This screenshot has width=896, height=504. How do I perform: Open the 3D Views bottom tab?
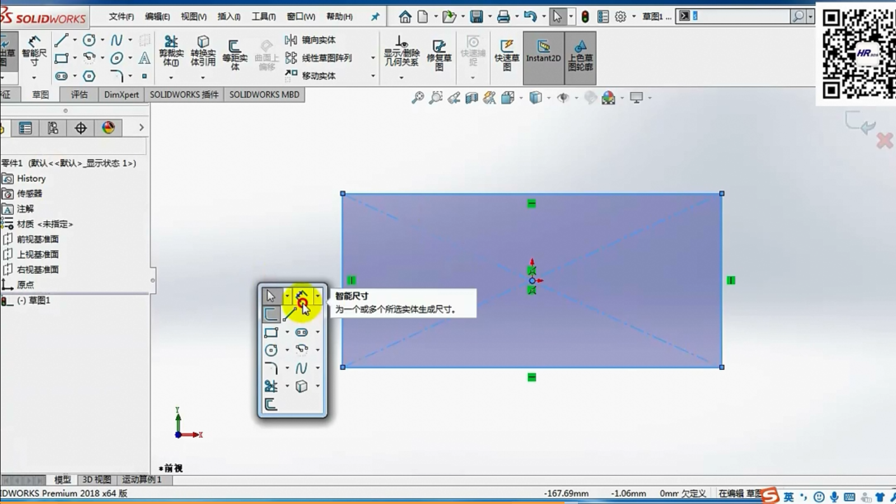point(96,480)
